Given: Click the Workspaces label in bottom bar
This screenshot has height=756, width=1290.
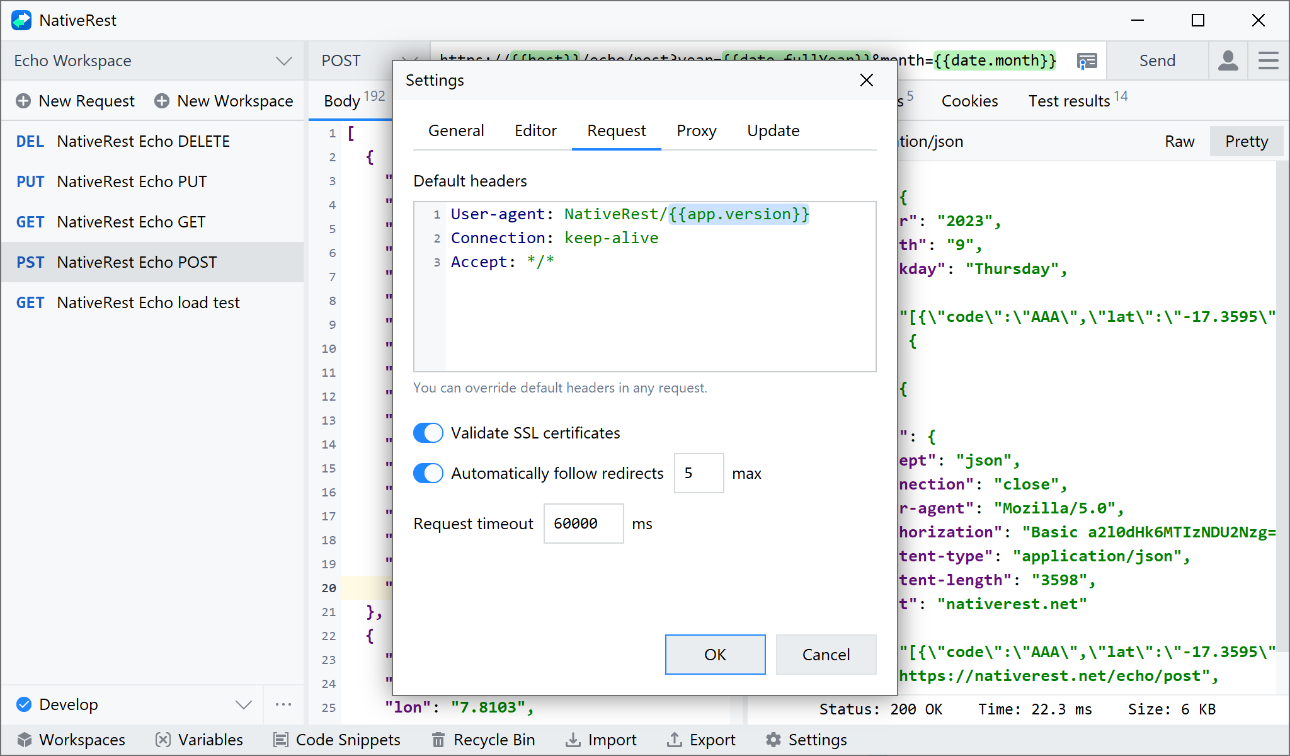Looking at the screenshot, I should [82, 740].
